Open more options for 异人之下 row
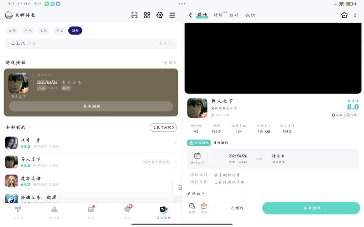364x227 pixels. point(176,162)
